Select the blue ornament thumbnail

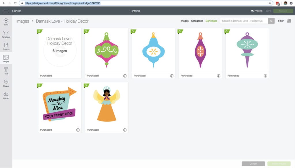click(x=153, y=50)
